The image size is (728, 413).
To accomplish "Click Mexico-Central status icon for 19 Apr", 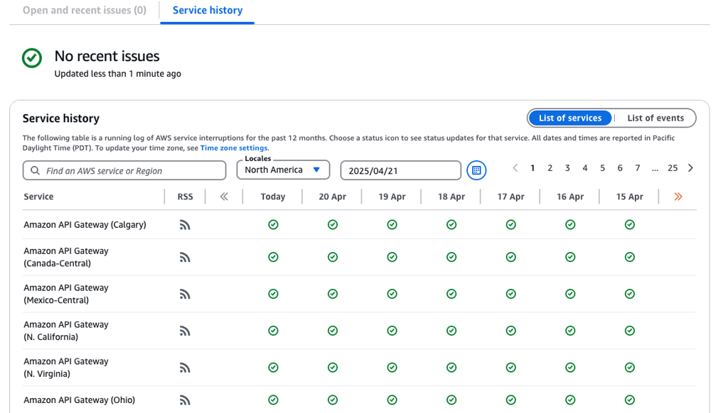I will pos(392,294).
